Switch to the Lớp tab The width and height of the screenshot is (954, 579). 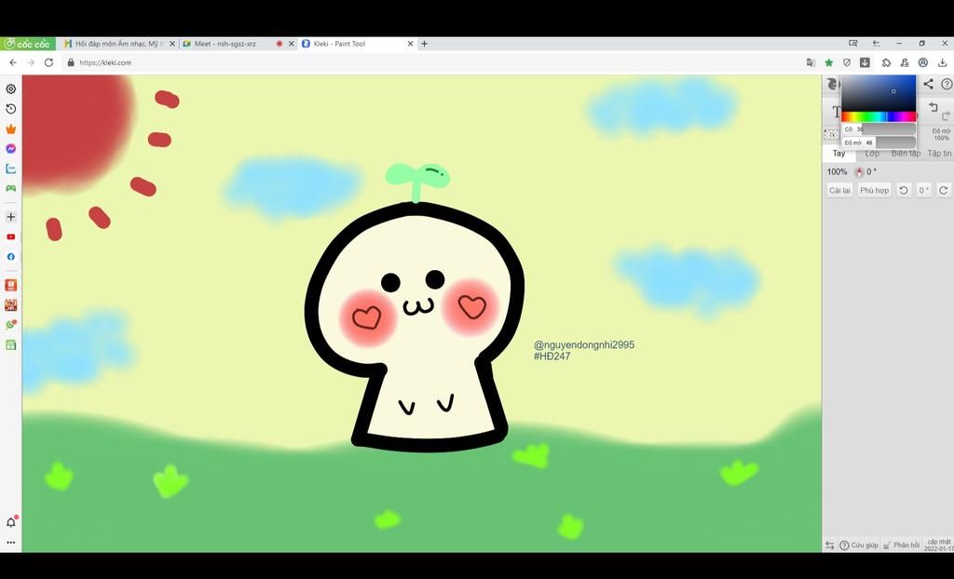(872, 154)
